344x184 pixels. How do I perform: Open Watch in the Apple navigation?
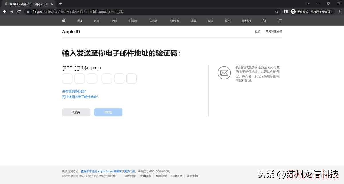coord(154,21)
